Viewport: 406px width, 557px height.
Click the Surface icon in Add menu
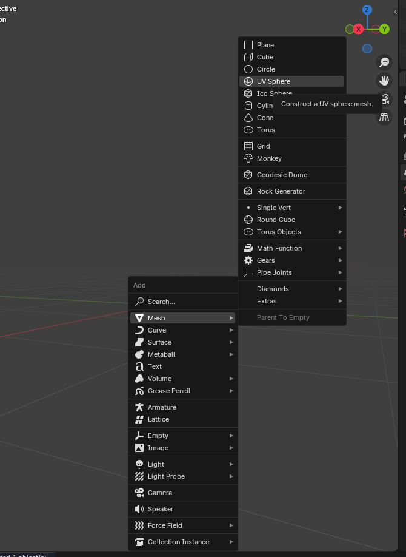point(139,342)
